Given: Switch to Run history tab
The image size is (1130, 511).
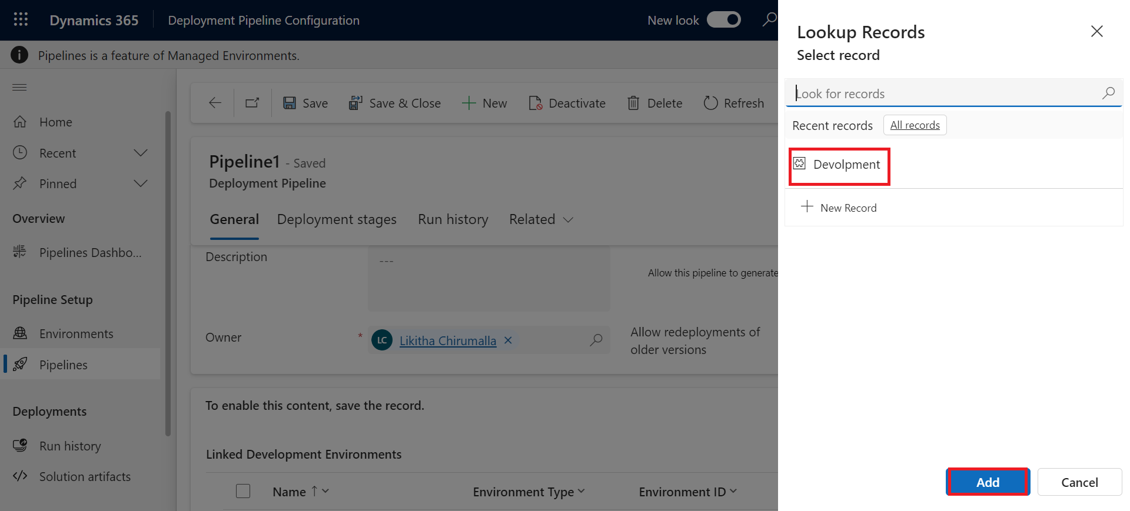Looking at the screenshot, I should [453, 219].
